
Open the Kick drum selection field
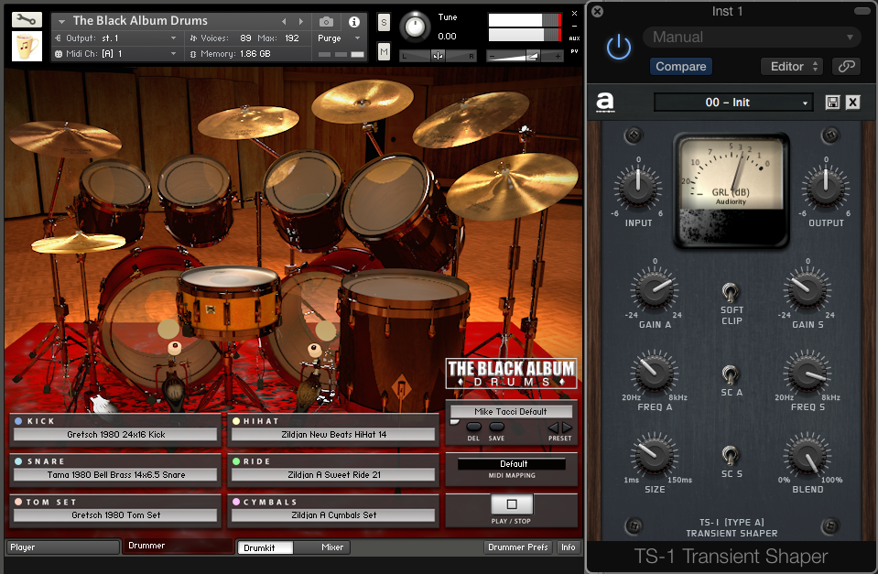[x=115, y=435]
